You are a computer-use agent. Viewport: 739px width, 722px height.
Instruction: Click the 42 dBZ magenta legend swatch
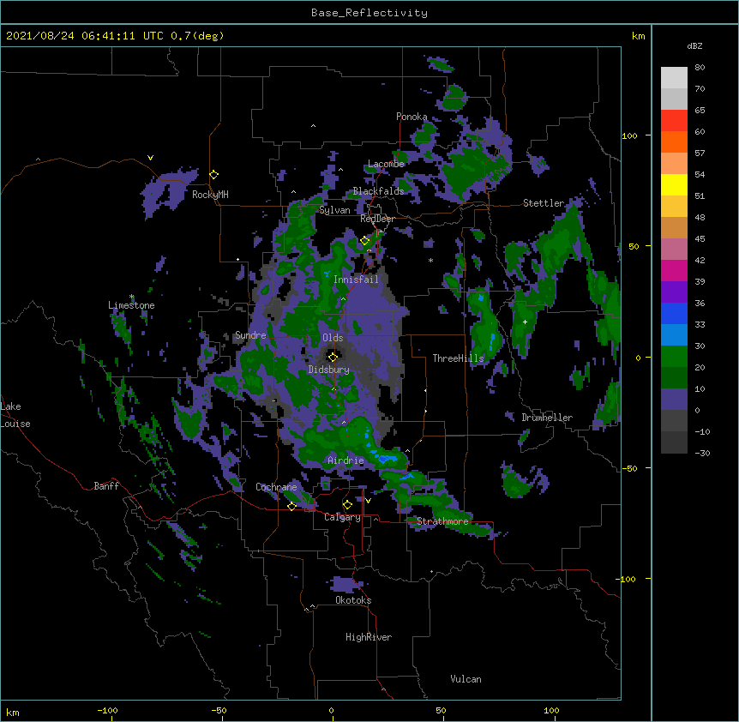pyautogui.click(x=674, y=270)
